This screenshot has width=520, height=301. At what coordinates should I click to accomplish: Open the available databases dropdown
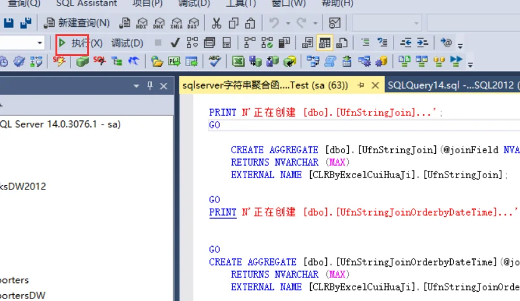tap(39, 43)
